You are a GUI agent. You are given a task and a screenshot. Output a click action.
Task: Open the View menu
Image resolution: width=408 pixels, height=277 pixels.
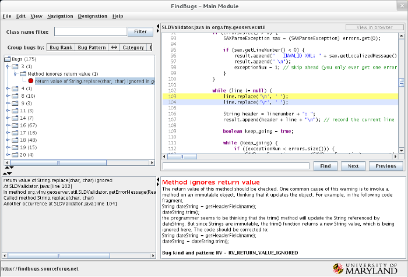coord(36,16)
